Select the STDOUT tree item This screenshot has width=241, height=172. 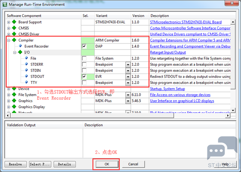tap(37, 77)
